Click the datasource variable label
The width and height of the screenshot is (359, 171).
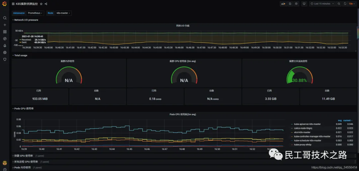point(19,13)
